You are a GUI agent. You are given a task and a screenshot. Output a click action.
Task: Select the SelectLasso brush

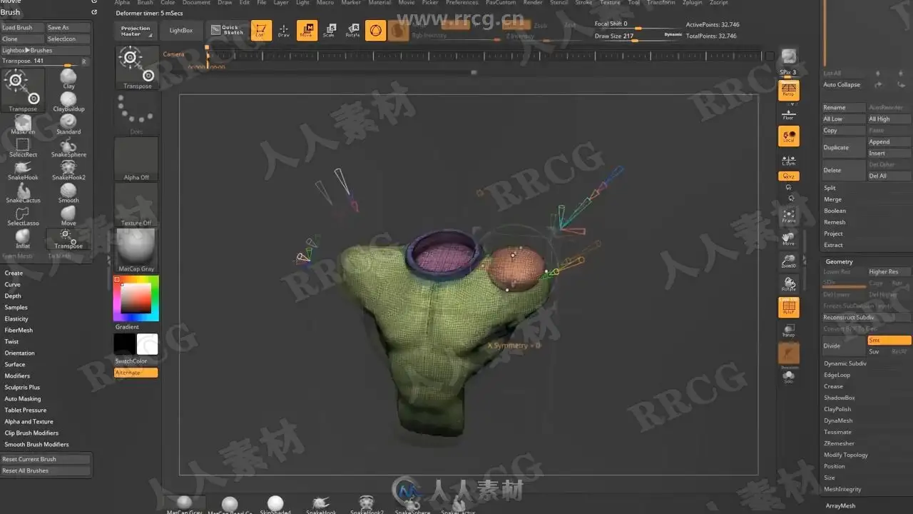tap(23, 216)
